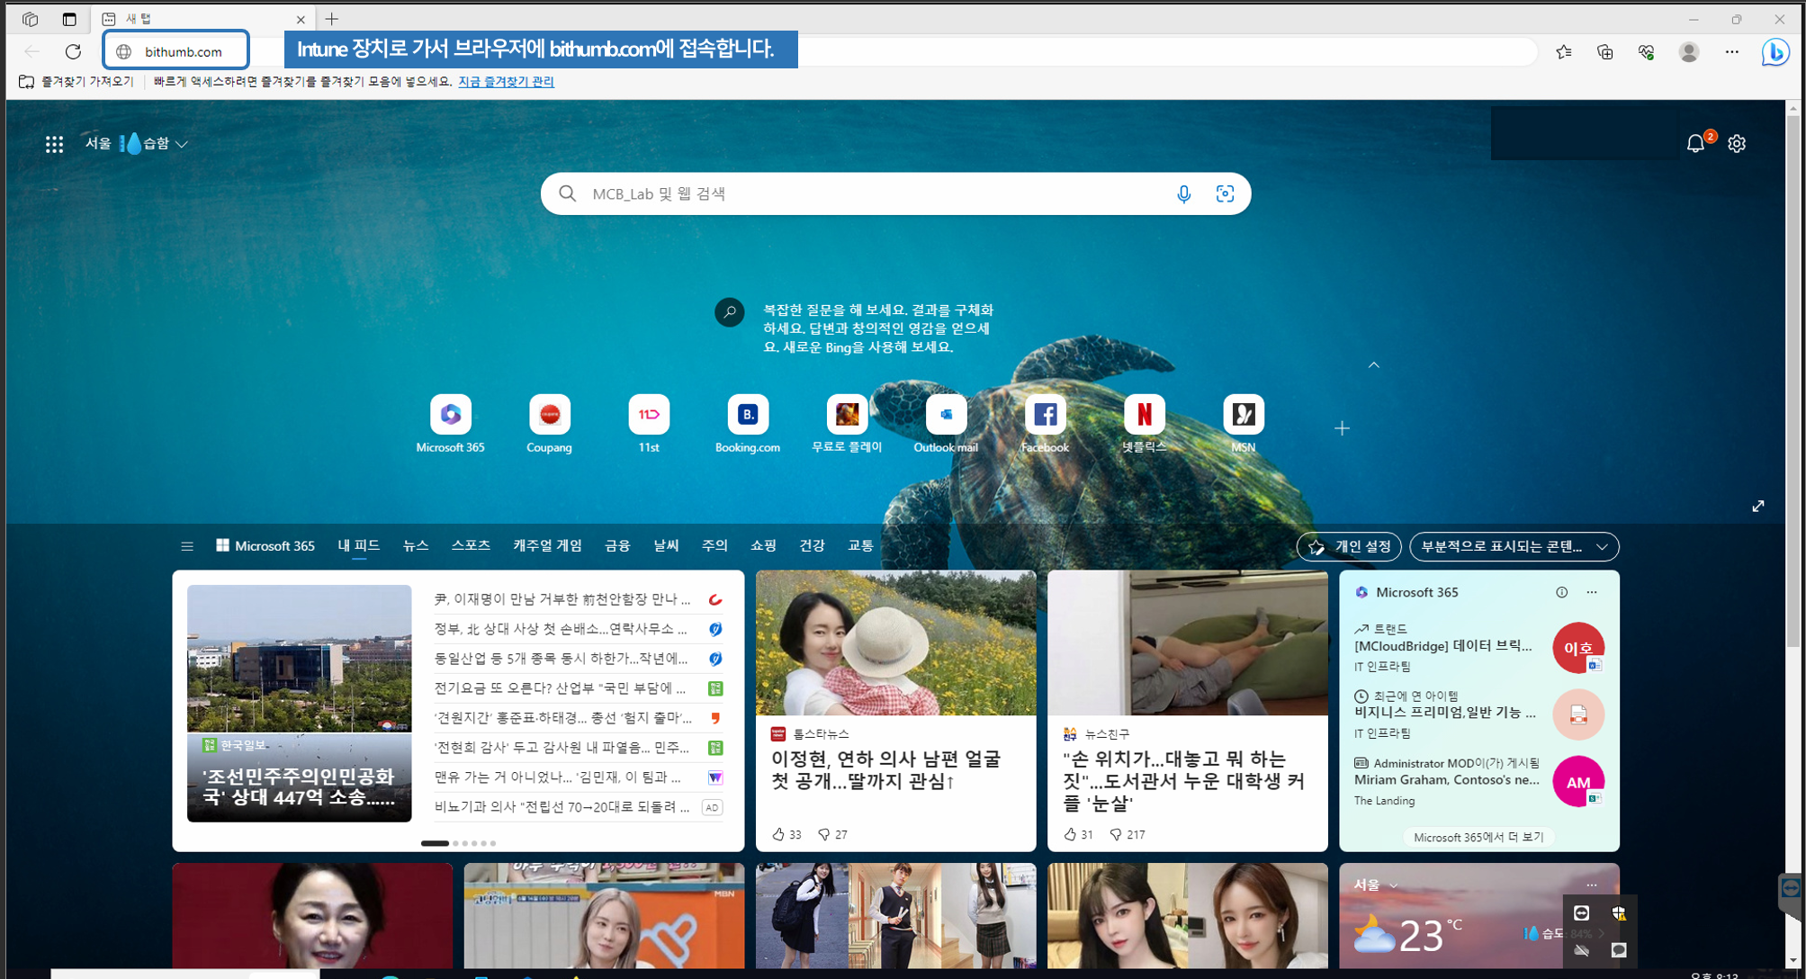Switch to the 뉴스 feed tab
1806x979 pixels.
tap(416, 545)
